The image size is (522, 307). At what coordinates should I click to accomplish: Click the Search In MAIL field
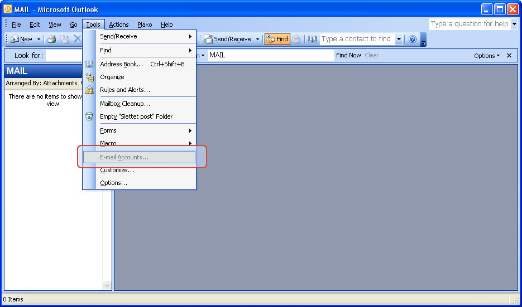271,56
